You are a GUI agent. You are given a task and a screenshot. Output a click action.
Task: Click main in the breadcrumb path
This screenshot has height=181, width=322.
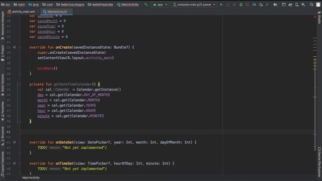pyautogui.click(x=19, y=5)
